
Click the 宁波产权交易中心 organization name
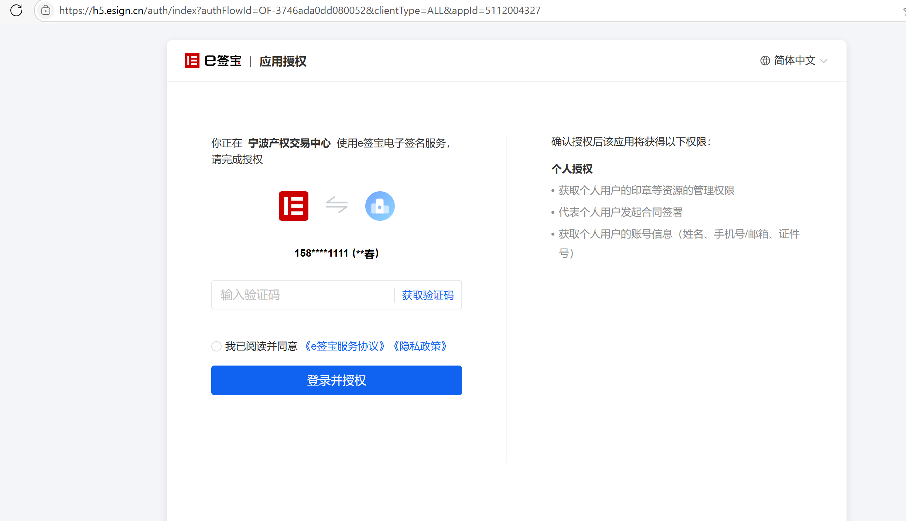pos(289,143)
